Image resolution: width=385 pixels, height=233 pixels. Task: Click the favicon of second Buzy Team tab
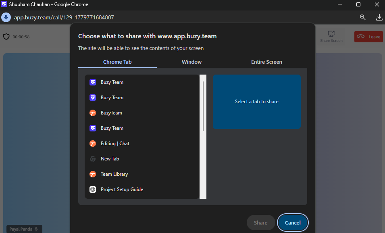[93, 98]
